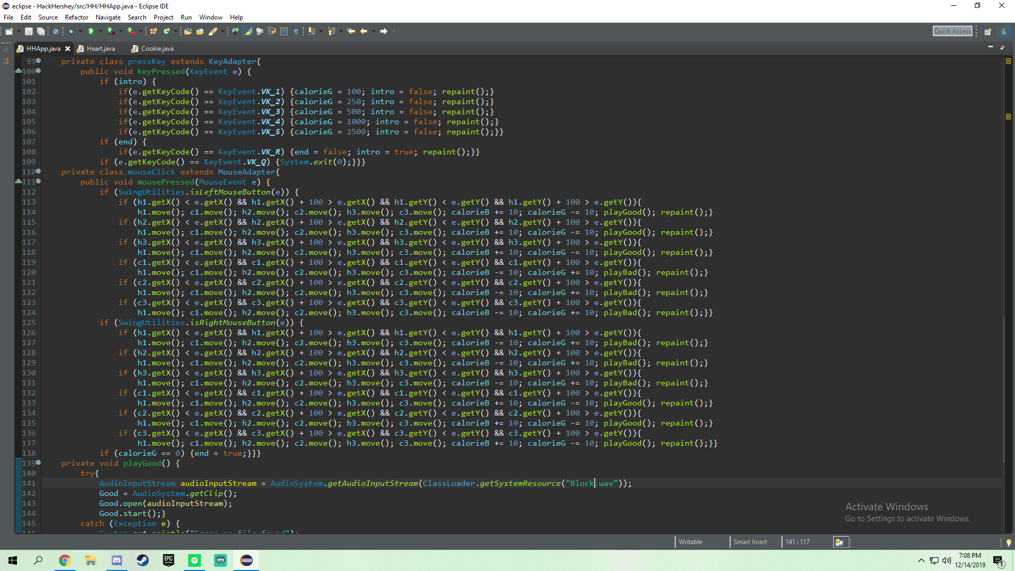1015x571 pixels.
Task: Switch to the Cookie.java editor tab
Action: pos(157,49)
